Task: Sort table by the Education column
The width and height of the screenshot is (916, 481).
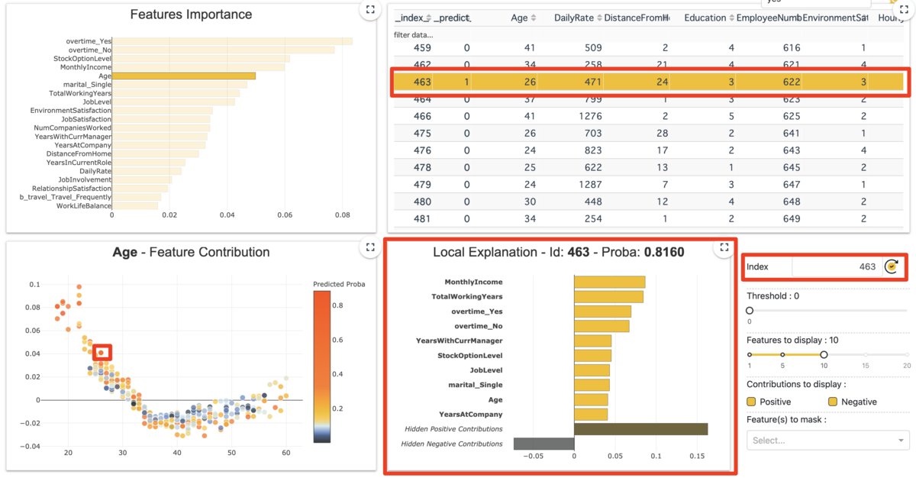Action: coord(732,18)
